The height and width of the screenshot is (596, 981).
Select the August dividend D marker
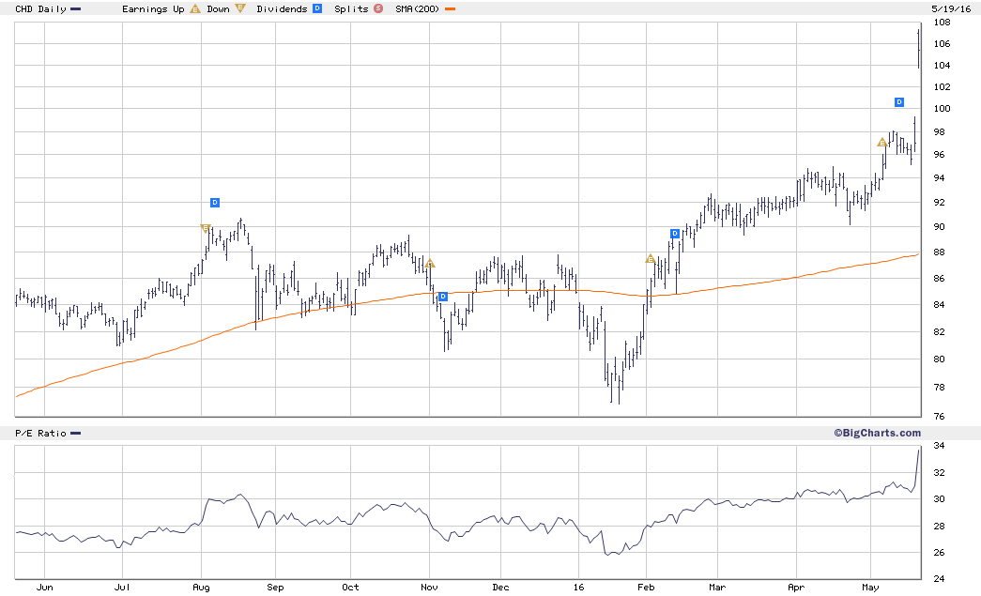[215, 203]
